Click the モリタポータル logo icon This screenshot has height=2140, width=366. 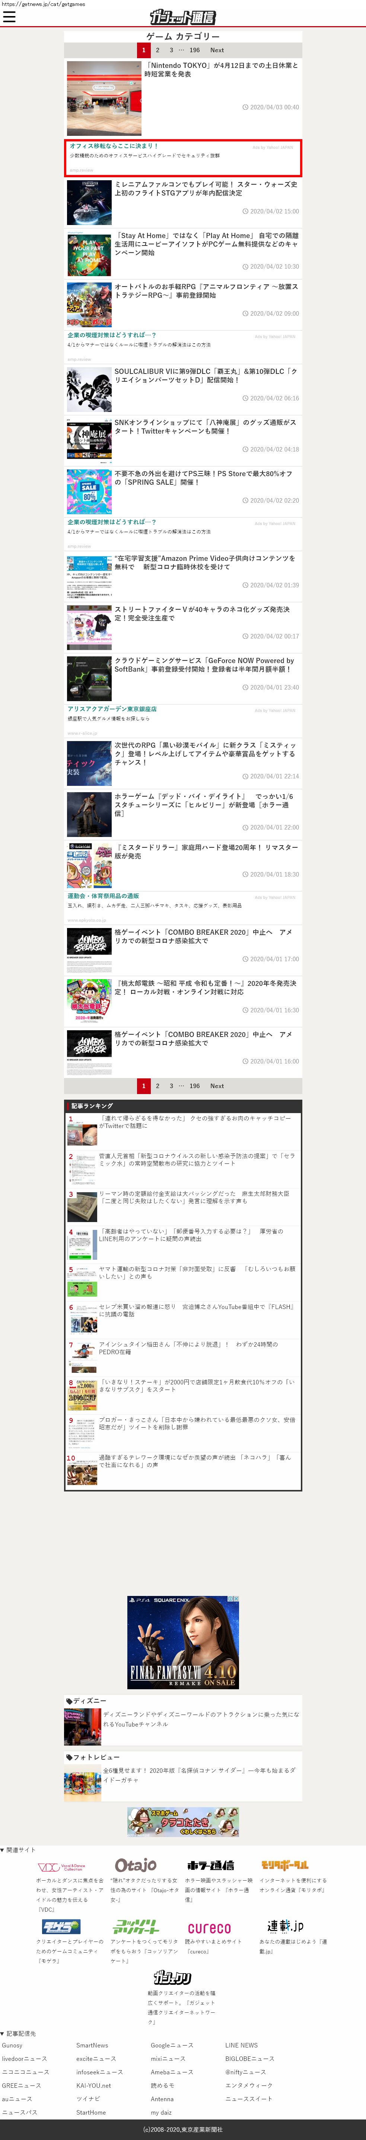(284, 1866)
